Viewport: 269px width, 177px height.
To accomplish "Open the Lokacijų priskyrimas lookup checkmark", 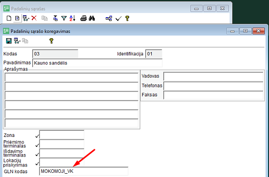I will click(37, 164).
